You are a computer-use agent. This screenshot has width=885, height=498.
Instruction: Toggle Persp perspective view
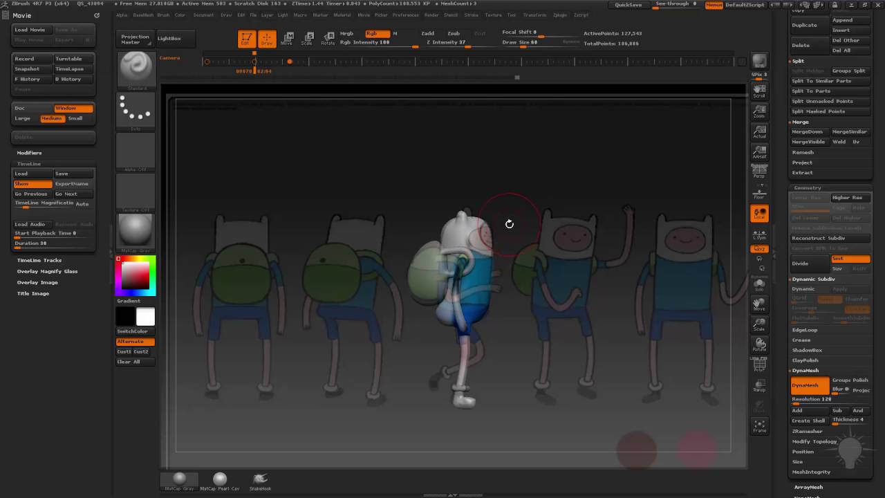pyautogui.click(x=759, y=172)
